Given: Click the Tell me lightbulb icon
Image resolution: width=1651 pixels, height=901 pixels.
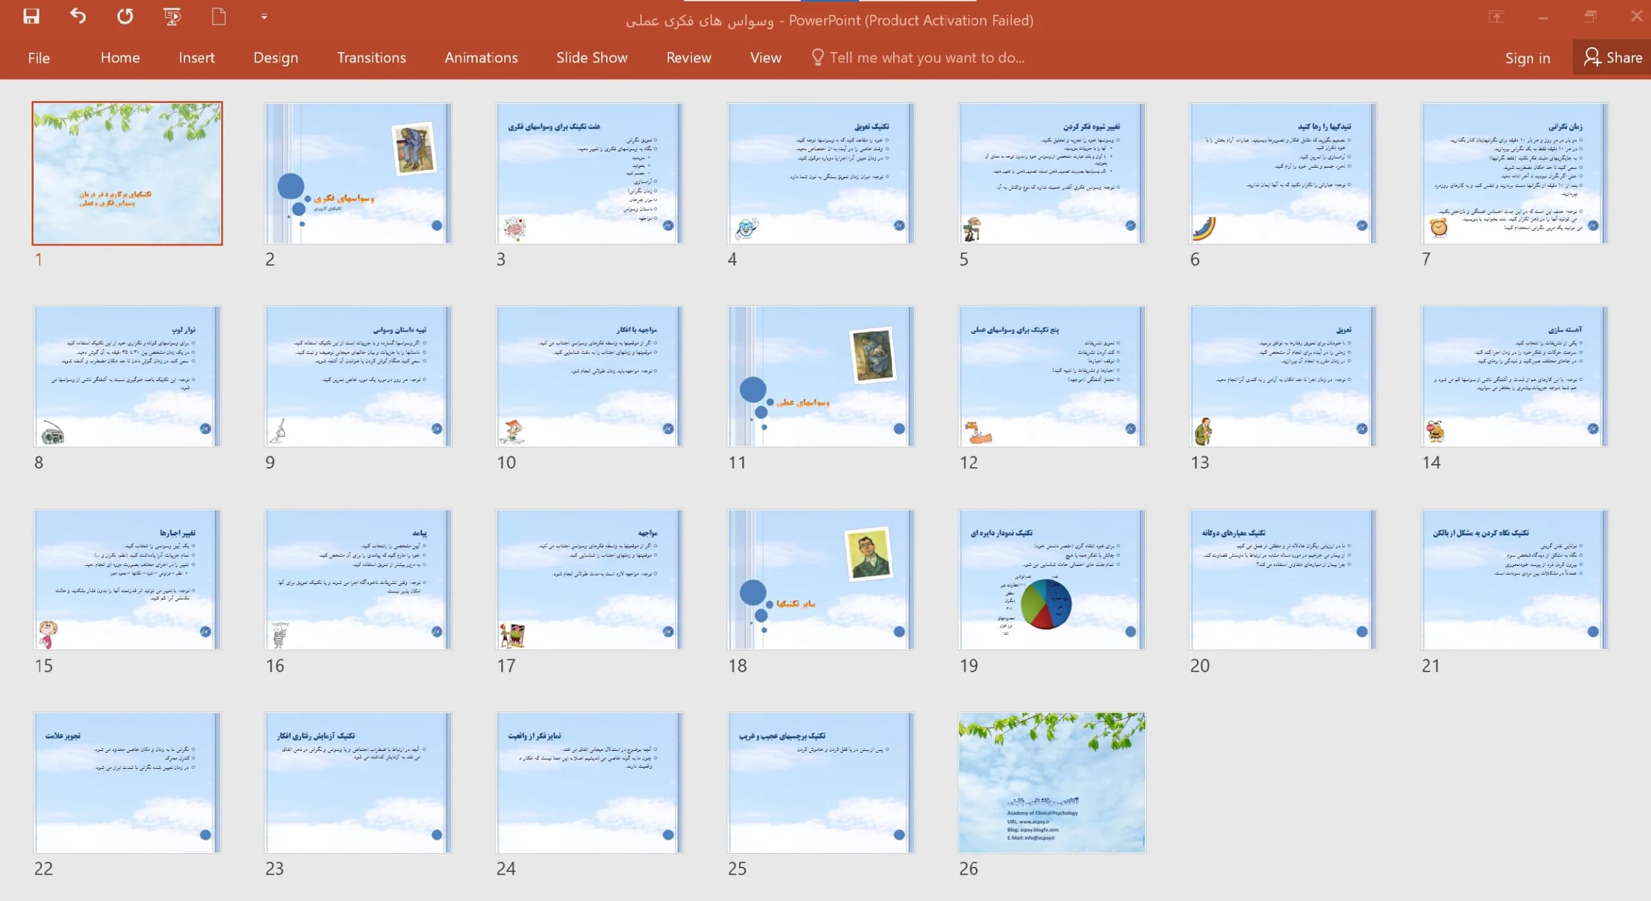Looking at the screenshot, I should (817, 57).
